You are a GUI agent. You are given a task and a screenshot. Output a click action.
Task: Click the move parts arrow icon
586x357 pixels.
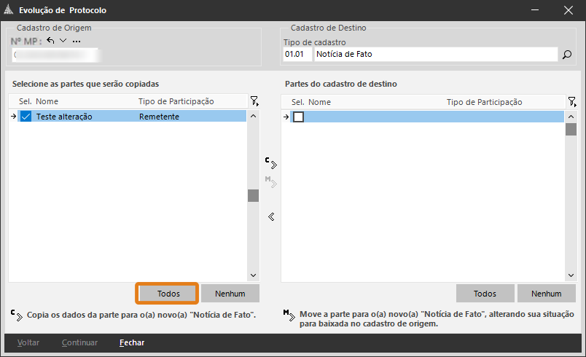coord(270,182)
